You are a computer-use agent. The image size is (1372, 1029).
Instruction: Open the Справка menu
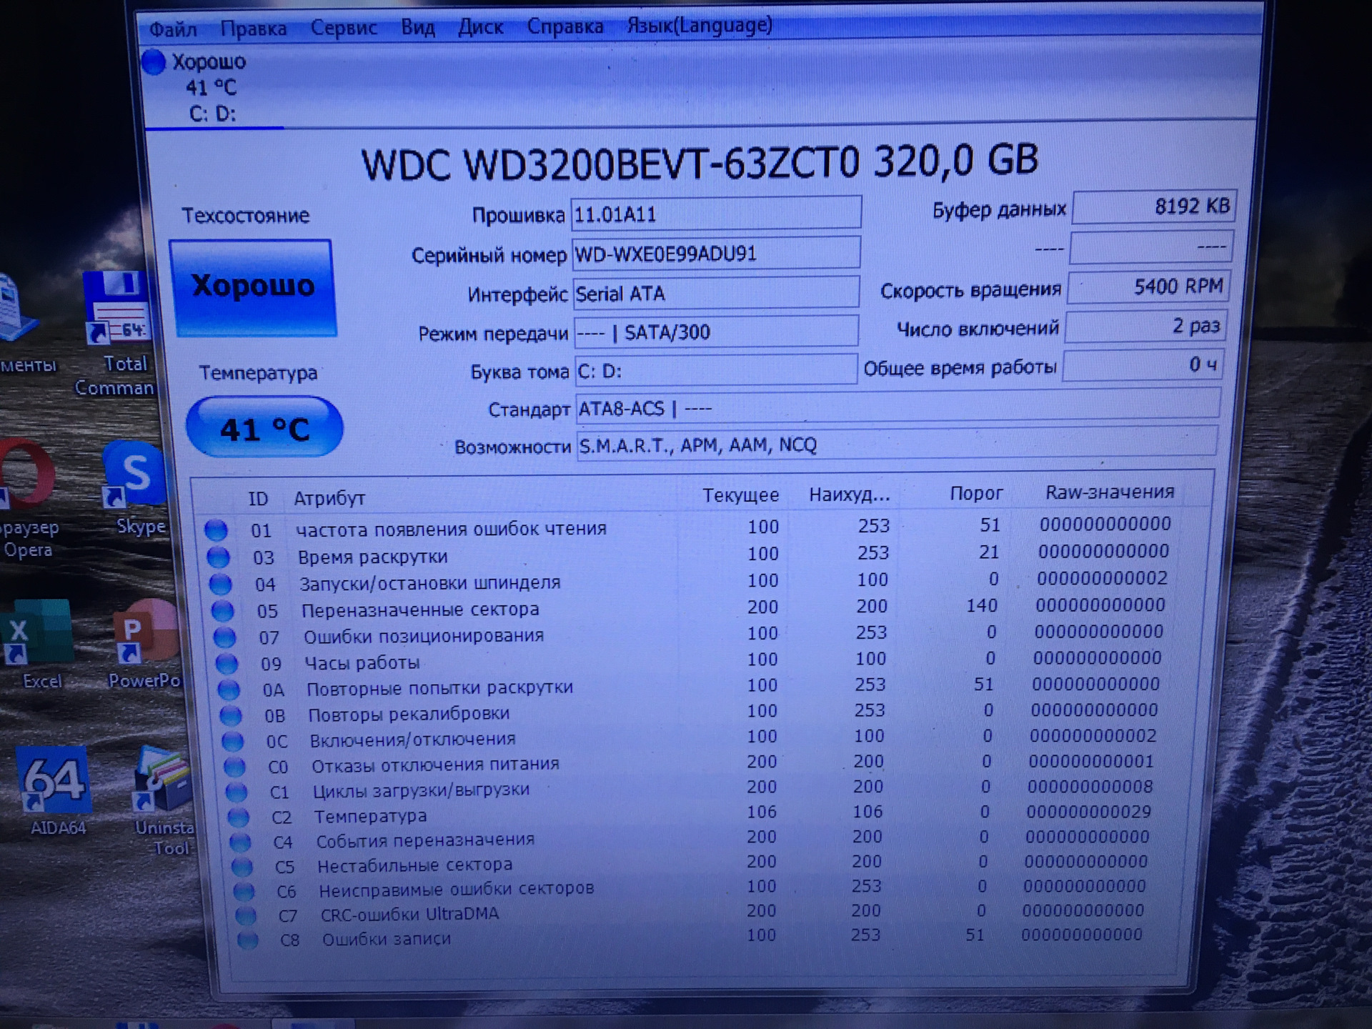click(565, 26)
